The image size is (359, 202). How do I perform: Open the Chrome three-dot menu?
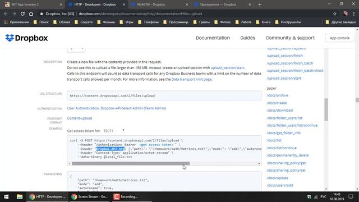tap(354, 13)
